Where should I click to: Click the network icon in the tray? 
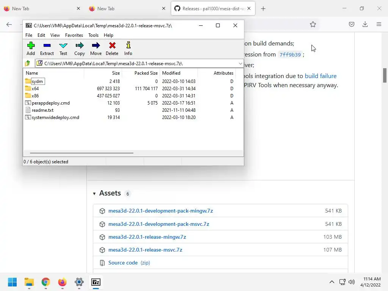[x=342, y=282]
